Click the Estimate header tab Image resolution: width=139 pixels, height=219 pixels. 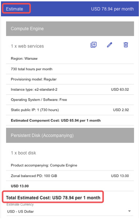14,9
